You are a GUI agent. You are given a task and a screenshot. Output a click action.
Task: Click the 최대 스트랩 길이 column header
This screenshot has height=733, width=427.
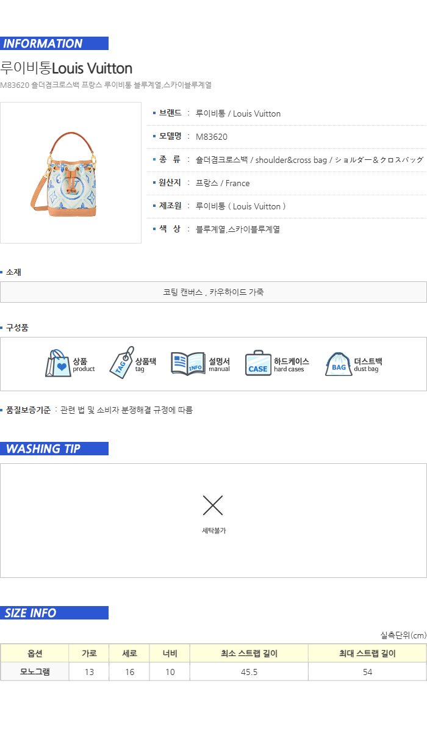(x=367, y=654)
